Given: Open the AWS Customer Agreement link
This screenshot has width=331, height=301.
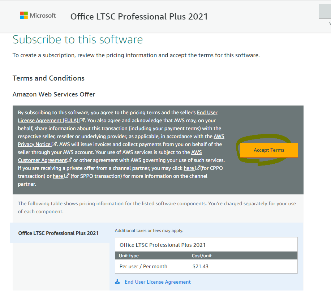Looking at the screenshot, I should tap(42, 160).
